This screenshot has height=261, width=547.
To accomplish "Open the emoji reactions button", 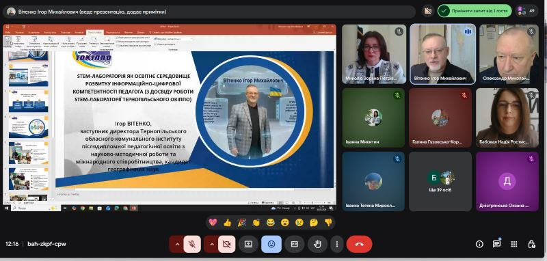I will (271, 245).
